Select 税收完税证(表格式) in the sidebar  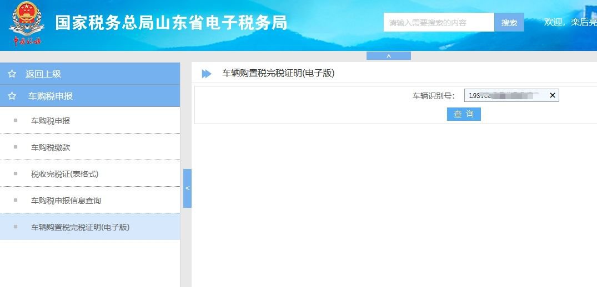click(64, 174)
